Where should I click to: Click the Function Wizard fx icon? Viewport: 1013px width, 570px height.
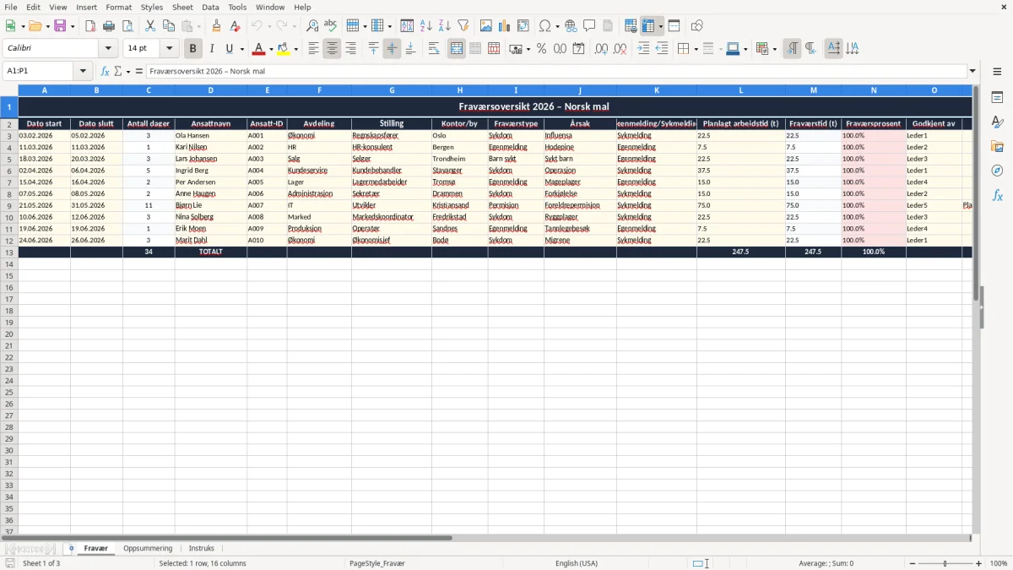pyautogui.click(x=105, y=71)
